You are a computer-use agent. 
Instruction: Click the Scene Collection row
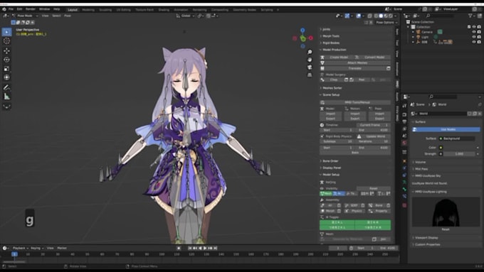pos(423,22)
